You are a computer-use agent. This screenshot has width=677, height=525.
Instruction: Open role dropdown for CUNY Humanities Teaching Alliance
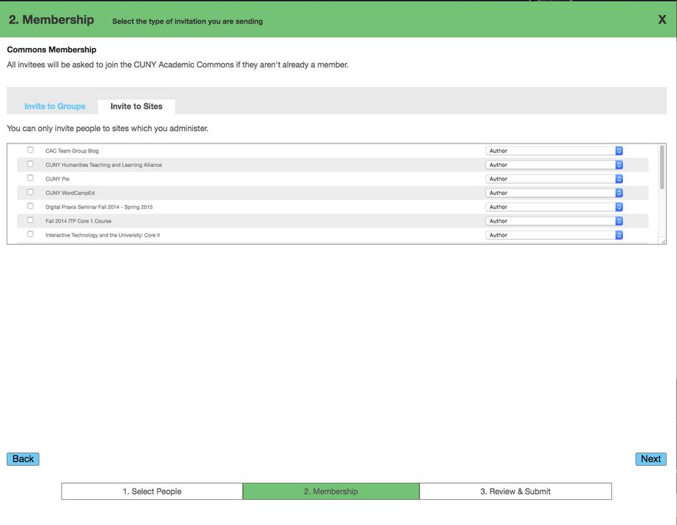click(x=554, y=165)
